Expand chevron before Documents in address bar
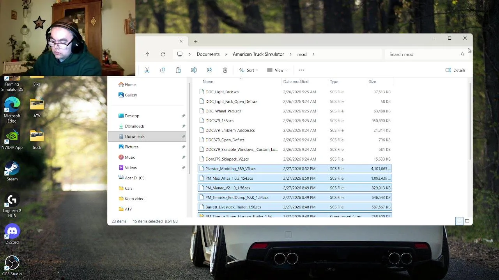The width and height of the screenshot is (499, 280). pos(190,54)
